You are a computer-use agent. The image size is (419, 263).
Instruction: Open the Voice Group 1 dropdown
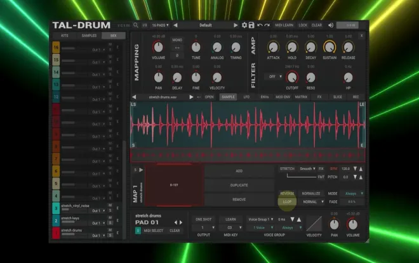(260, 219)
